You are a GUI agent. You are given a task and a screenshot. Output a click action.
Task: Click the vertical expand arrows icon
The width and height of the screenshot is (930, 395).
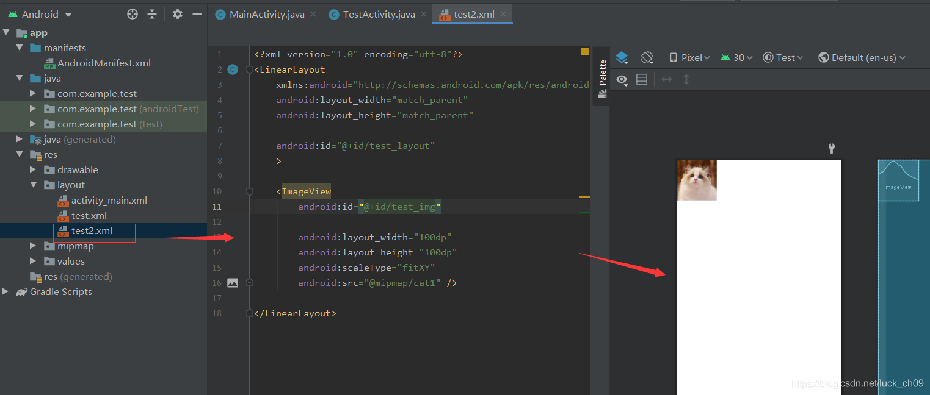click(x=686, y=79)
